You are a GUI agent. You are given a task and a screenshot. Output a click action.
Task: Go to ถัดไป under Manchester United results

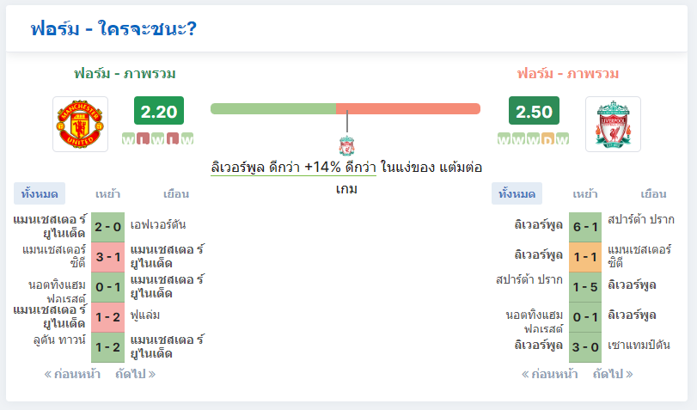[x=136, y=374]
